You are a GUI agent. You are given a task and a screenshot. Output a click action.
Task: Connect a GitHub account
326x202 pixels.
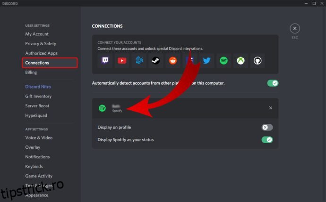(257, 60)
